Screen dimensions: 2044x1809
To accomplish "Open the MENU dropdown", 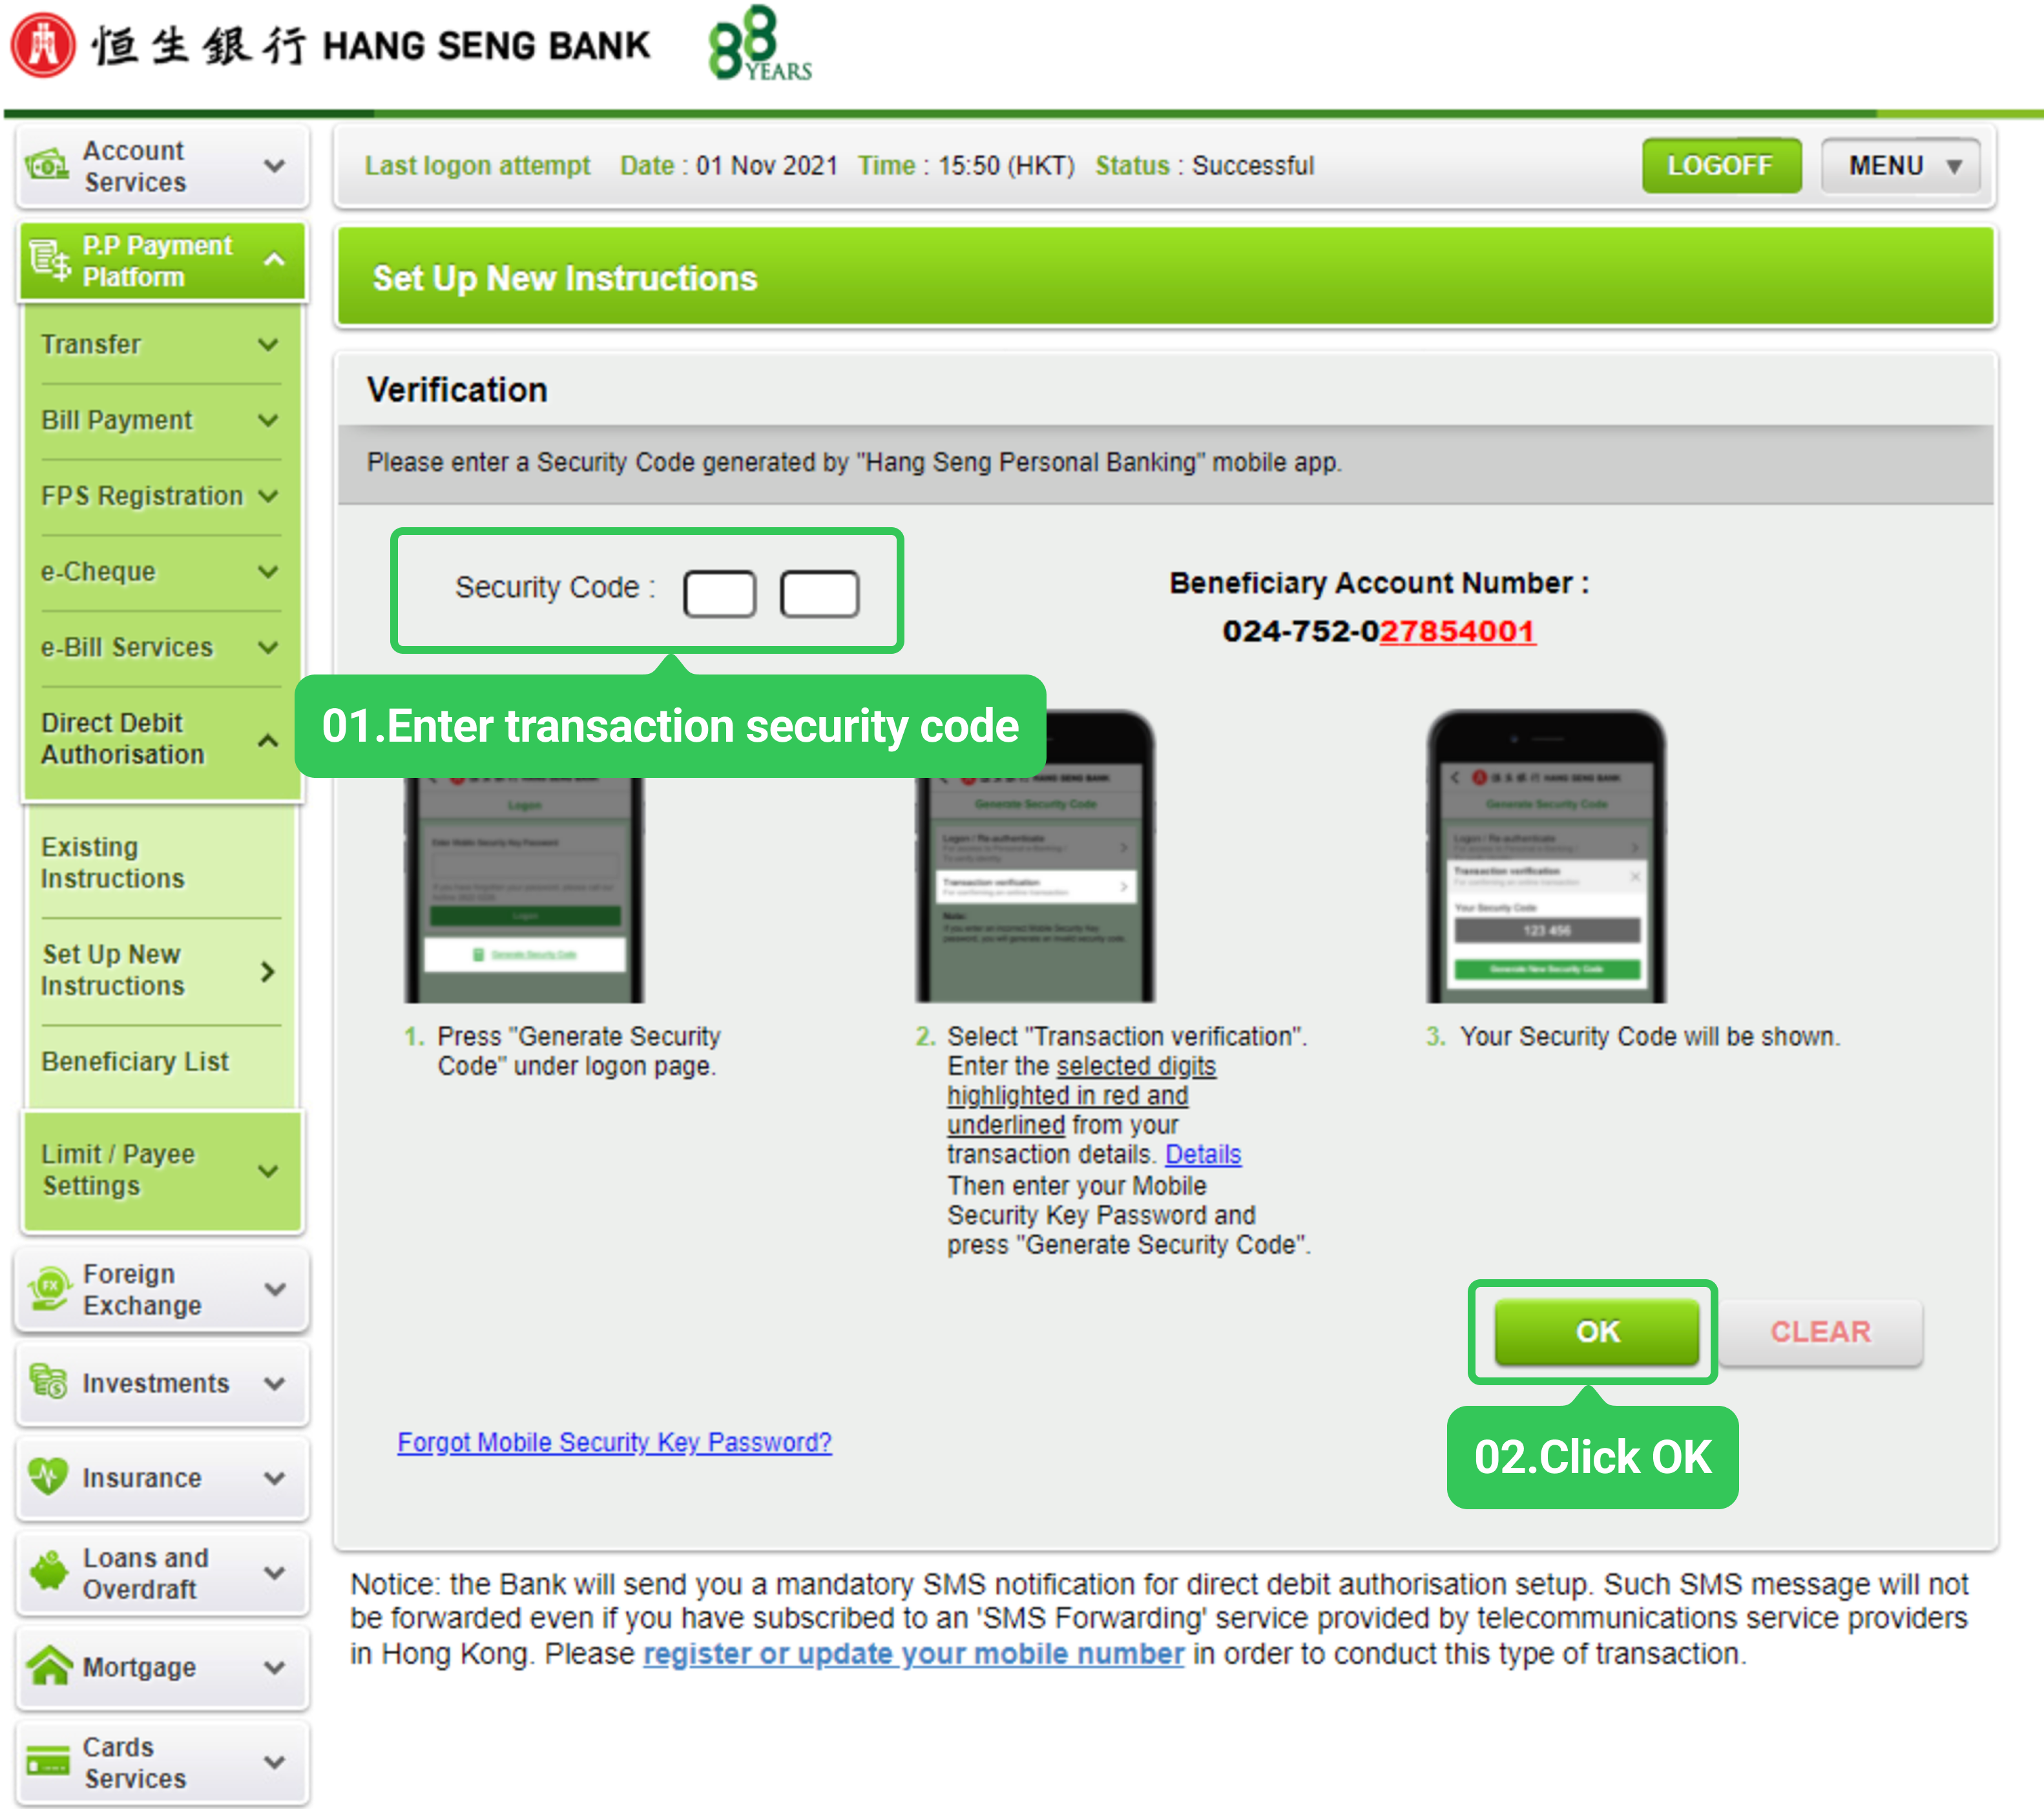I will point(1900,165).
